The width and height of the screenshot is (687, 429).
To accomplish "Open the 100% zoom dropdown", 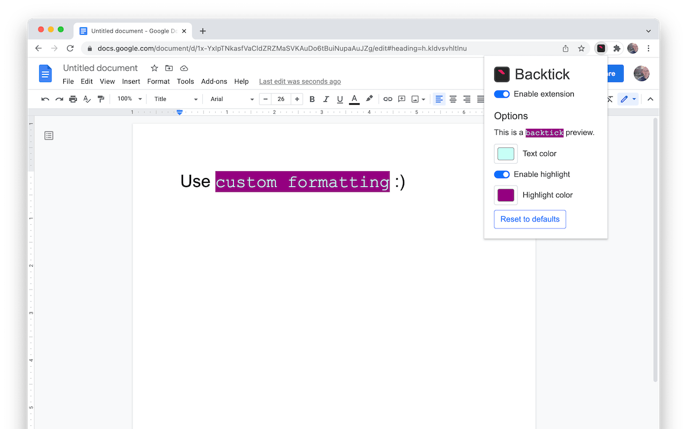I will click(129, 99).
